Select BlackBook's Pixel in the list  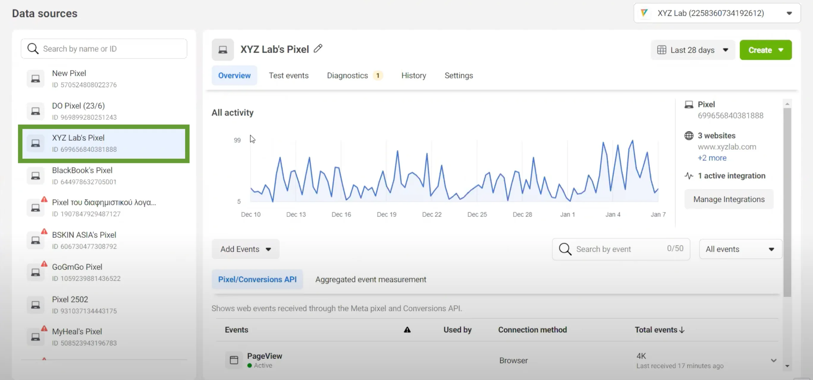click(104, 176)
